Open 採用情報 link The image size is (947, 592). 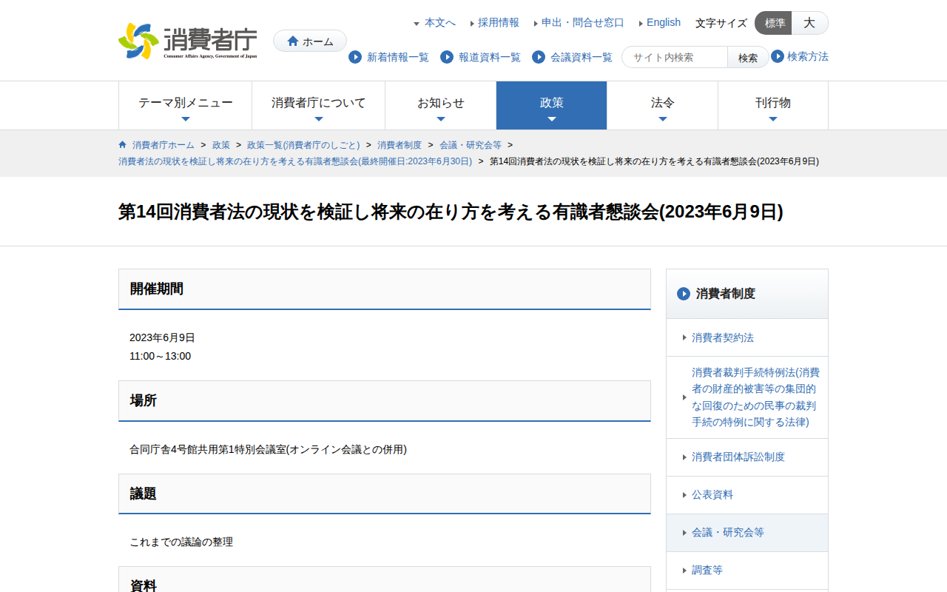pos(499,23)
